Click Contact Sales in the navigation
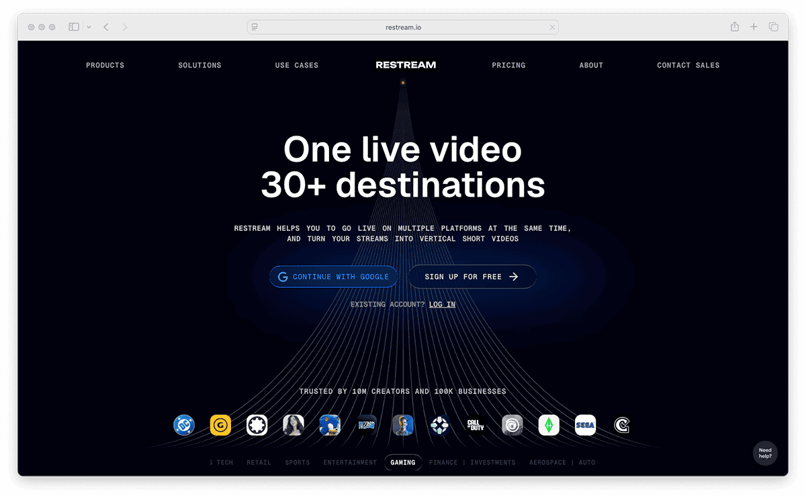Viewport: 806px width, 498px height. click(688, 65)
